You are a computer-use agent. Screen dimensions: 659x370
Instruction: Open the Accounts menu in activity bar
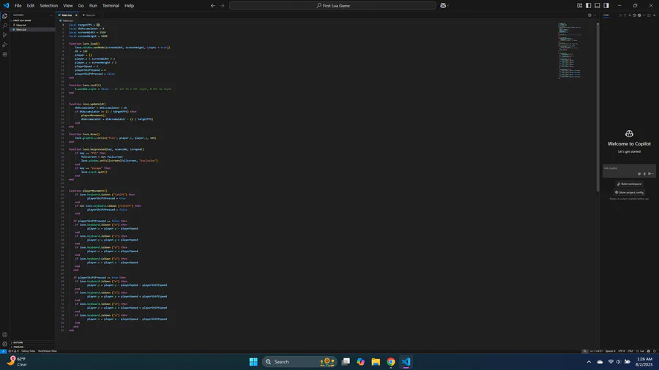click(x=4, y=335)
